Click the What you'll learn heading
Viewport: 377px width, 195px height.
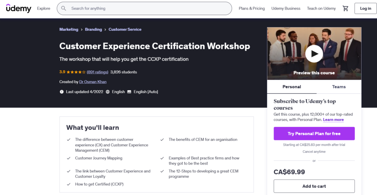[92, 128]
